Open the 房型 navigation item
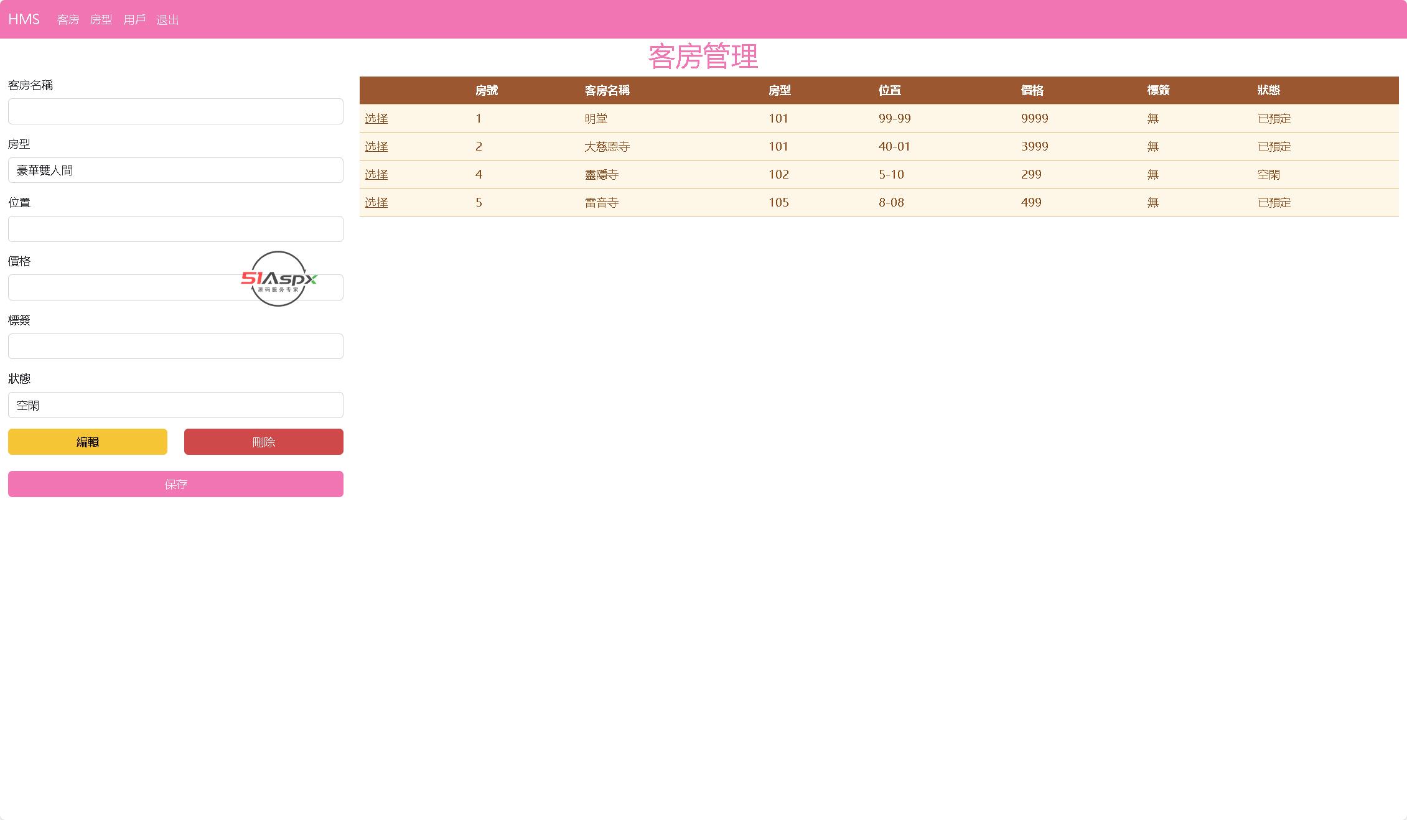Image resolution: width=1407 pixels, height=820 pixels. pos(101,20)
